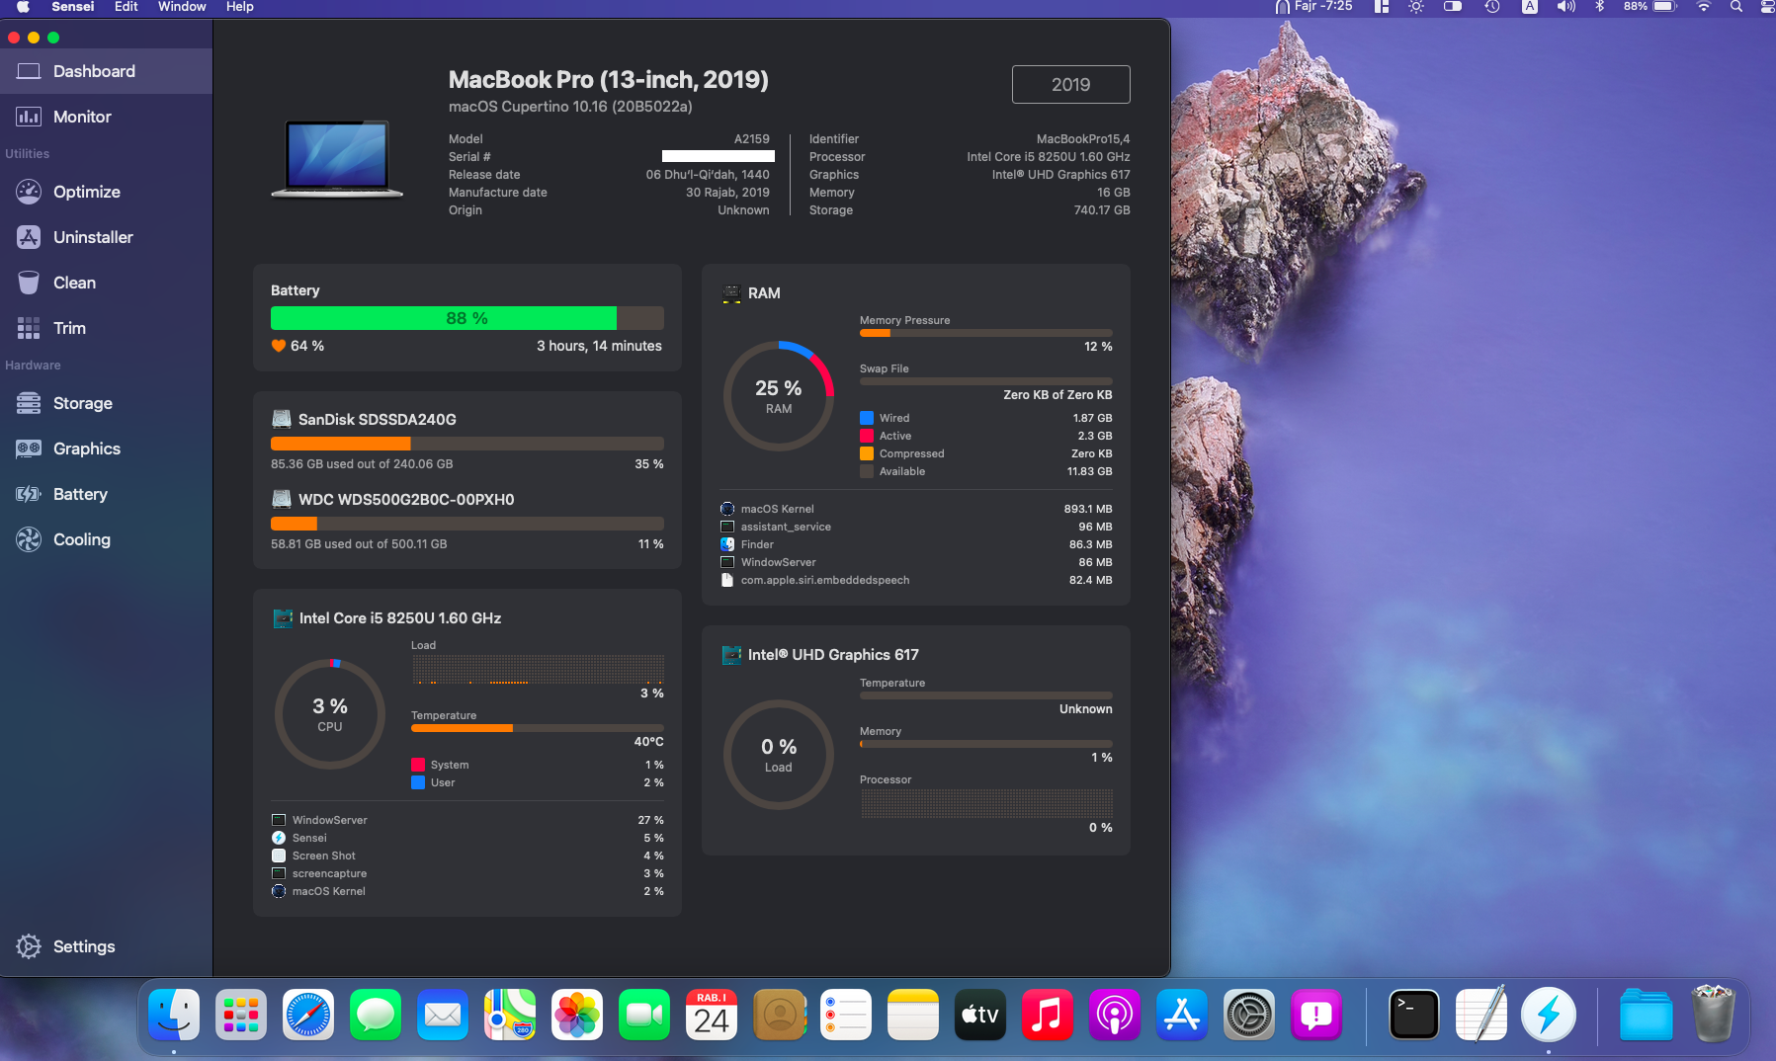
Task: Click the Memory Pressure bar
Action: click(986, 333)
